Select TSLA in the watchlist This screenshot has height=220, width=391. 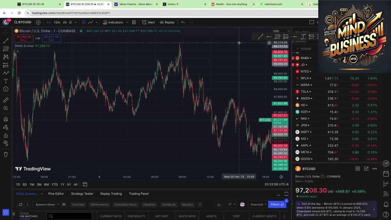336,92
